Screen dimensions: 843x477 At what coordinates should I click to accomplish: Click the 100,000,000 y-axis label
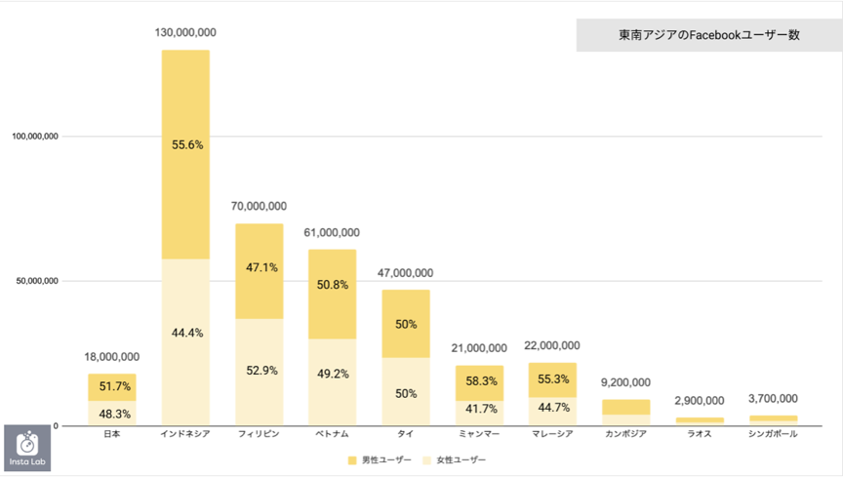[x=35, y=137]
